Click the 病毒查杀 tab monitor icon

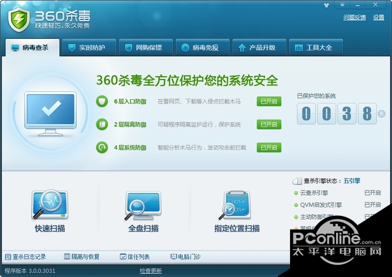[15, 48]
